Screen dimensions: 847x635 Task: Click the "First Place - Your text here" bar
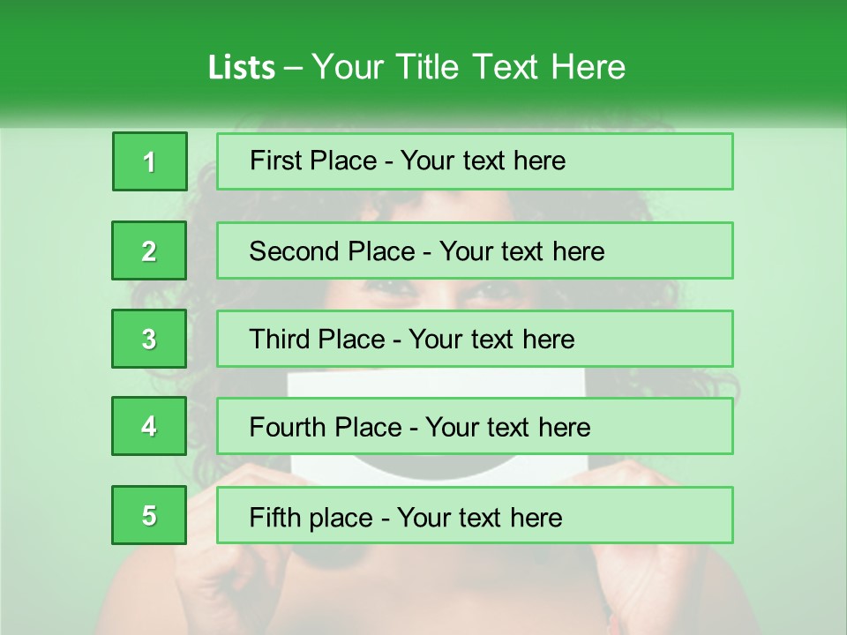475,161
